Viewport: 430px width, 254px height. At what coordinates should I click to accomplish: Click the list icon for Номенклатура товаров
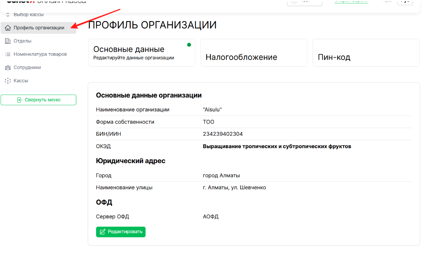pyautogui.click(x=7, y=54)
